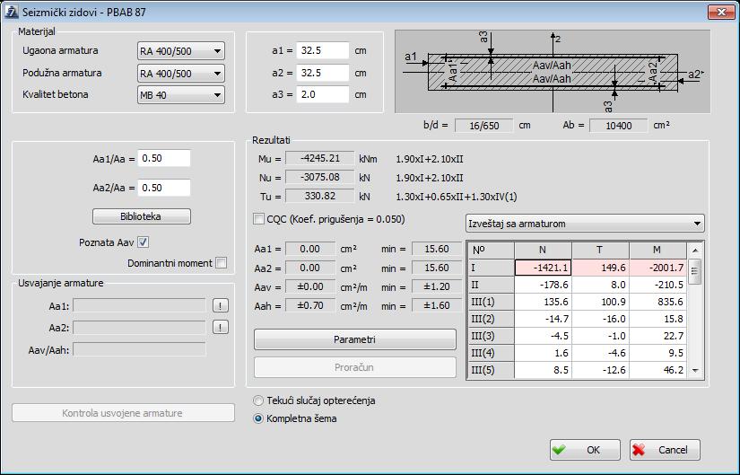Click the a2 input field
This screenshot has width=740, height=475.
click(323, 73)
